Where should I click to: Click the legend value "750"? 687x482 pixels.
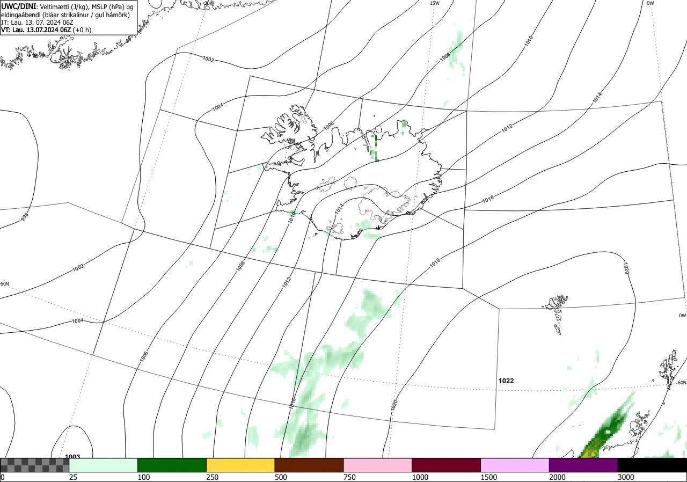tap(349, 477)
